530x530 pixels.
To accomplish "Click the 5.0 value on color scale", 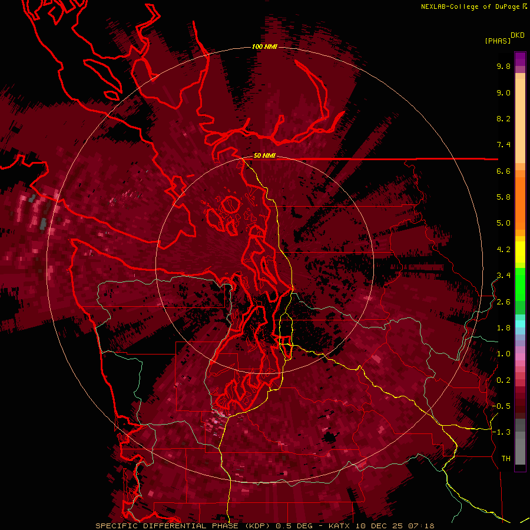I will [x=503, y=223].
